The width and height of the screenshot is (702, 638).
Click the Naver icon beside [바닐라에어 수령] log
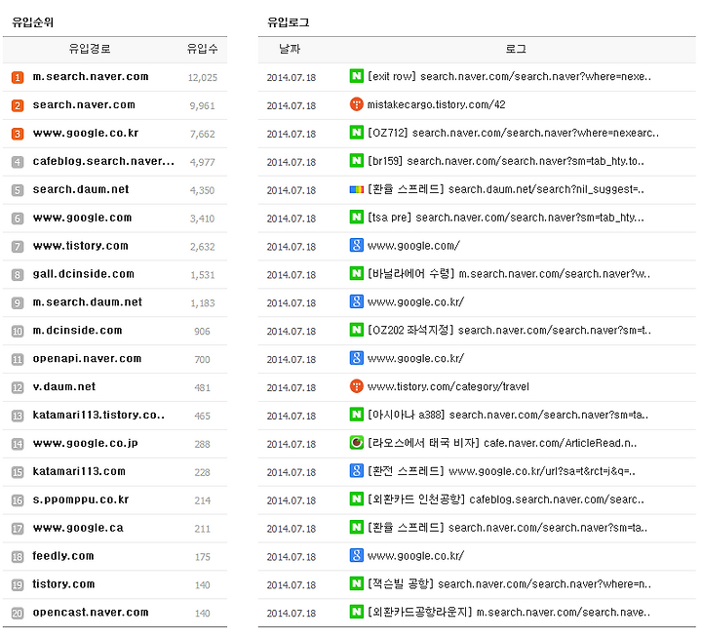tap(357, 274)
